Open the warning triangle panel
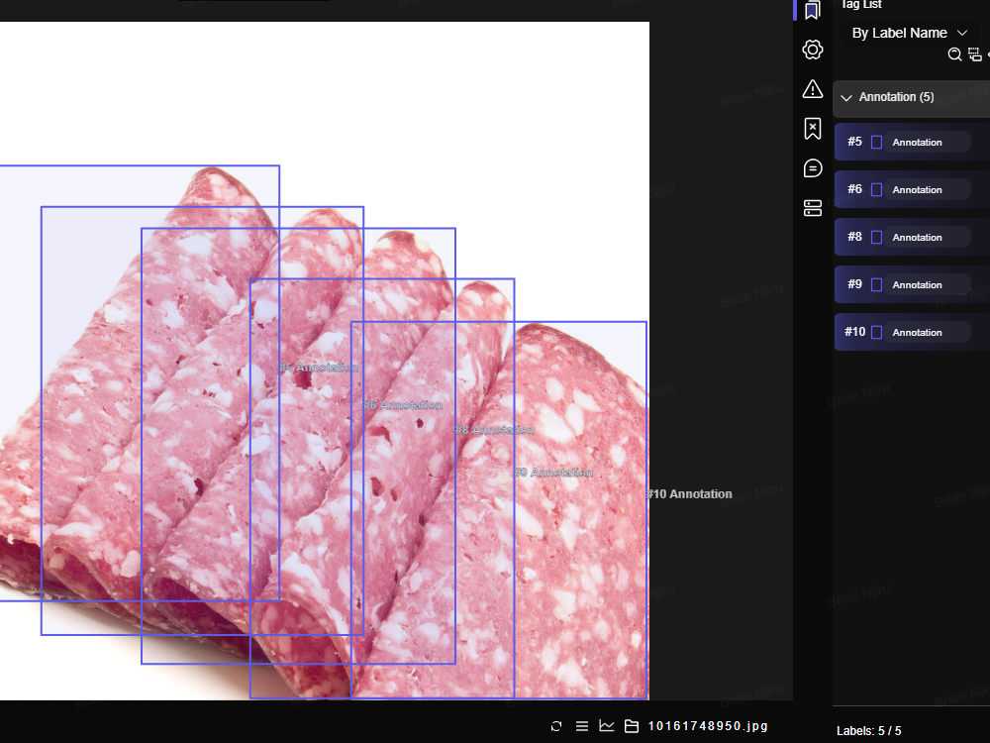 point(813,89)
